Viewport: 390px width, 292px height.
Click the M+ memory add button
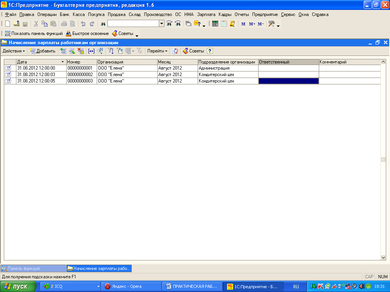(x=252, y=24)
